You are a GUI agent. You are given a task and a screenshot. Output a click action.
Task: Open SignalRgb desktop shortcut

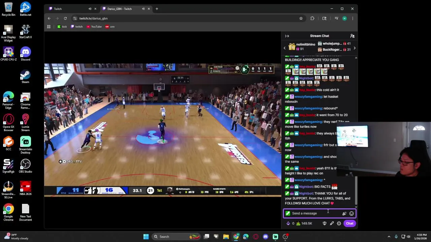tap(8, 166)
